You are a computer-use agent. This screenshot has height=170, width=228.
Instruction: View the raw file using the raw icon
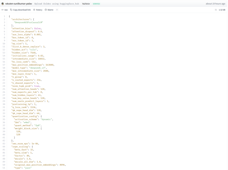(x=2, y=10)
